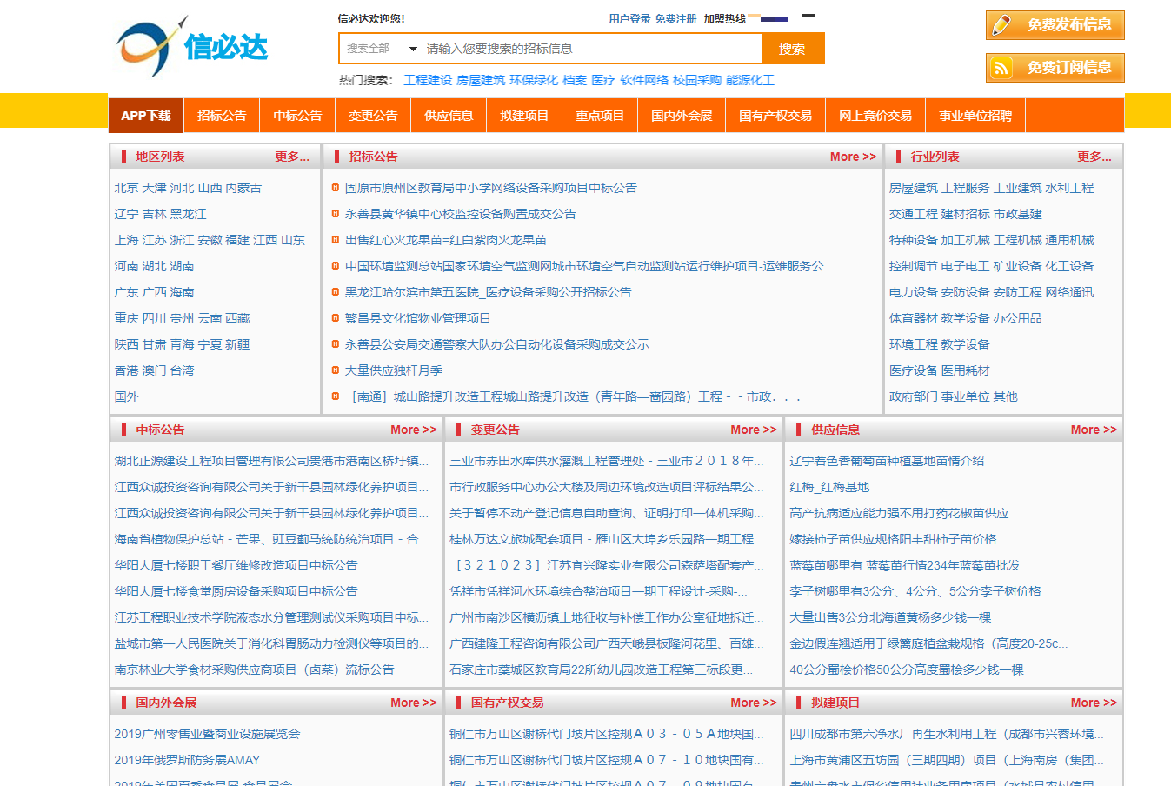Viewport: 1171px width, 786px height.
Task: Click bullet icon beside 固原市原州区教育局 notice
Action: coord(336,188)
